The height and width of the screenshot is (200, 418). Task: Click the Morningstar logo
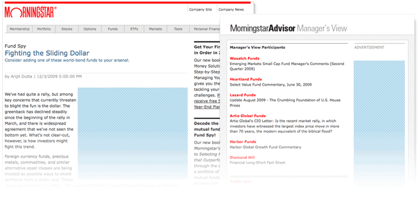[x=31, y=12]
